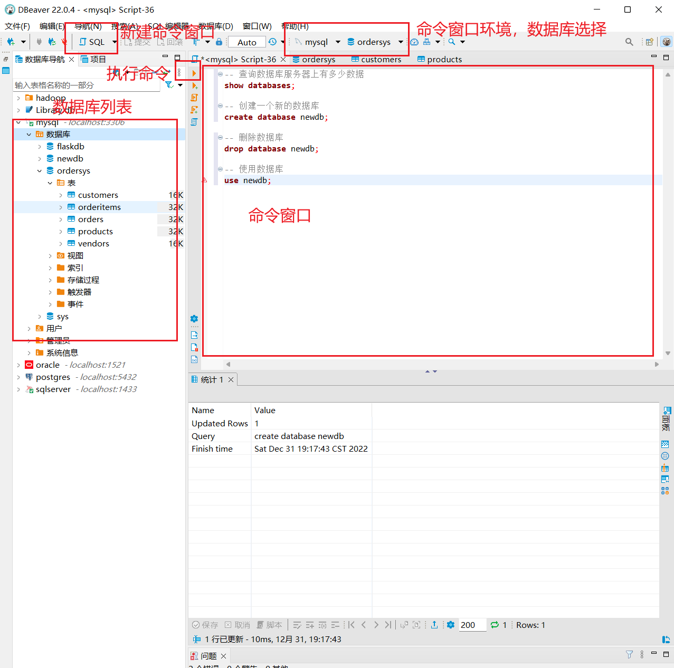
Task: Switch to the products editor tab
Action: [440, 59]
